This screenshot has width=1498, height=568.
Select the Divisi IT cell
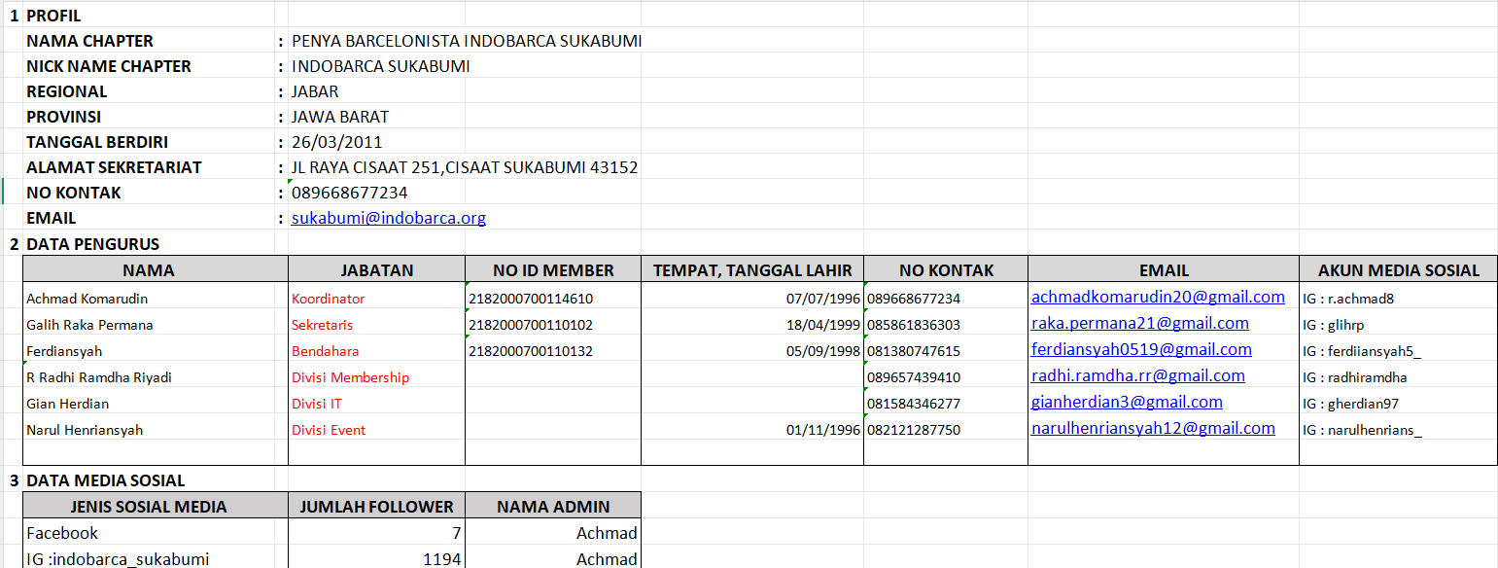(377, 404)
